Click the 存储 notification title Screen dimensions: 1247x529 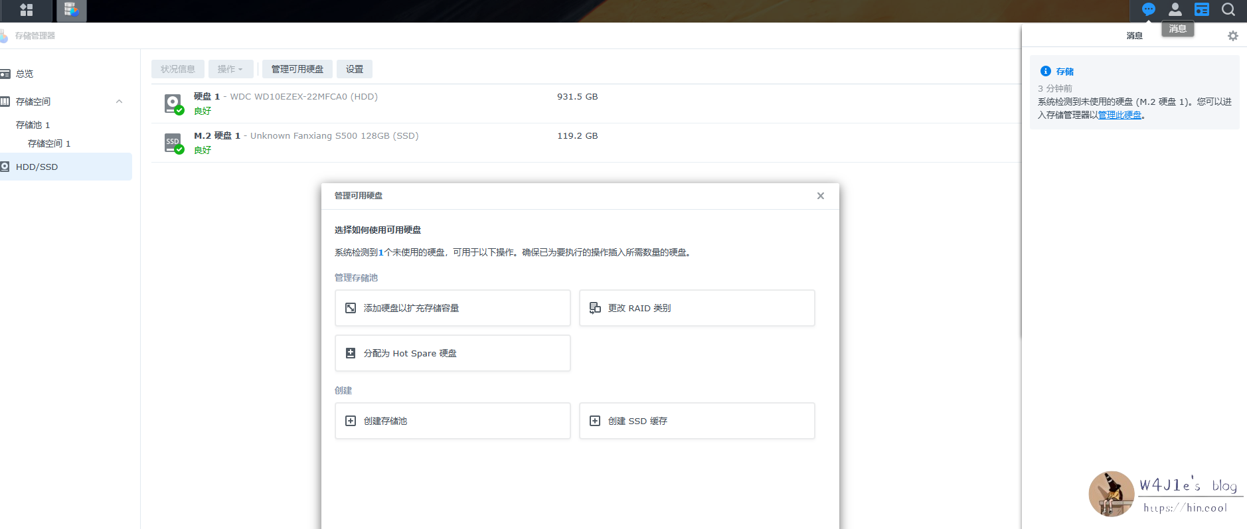click(1065, 72)
